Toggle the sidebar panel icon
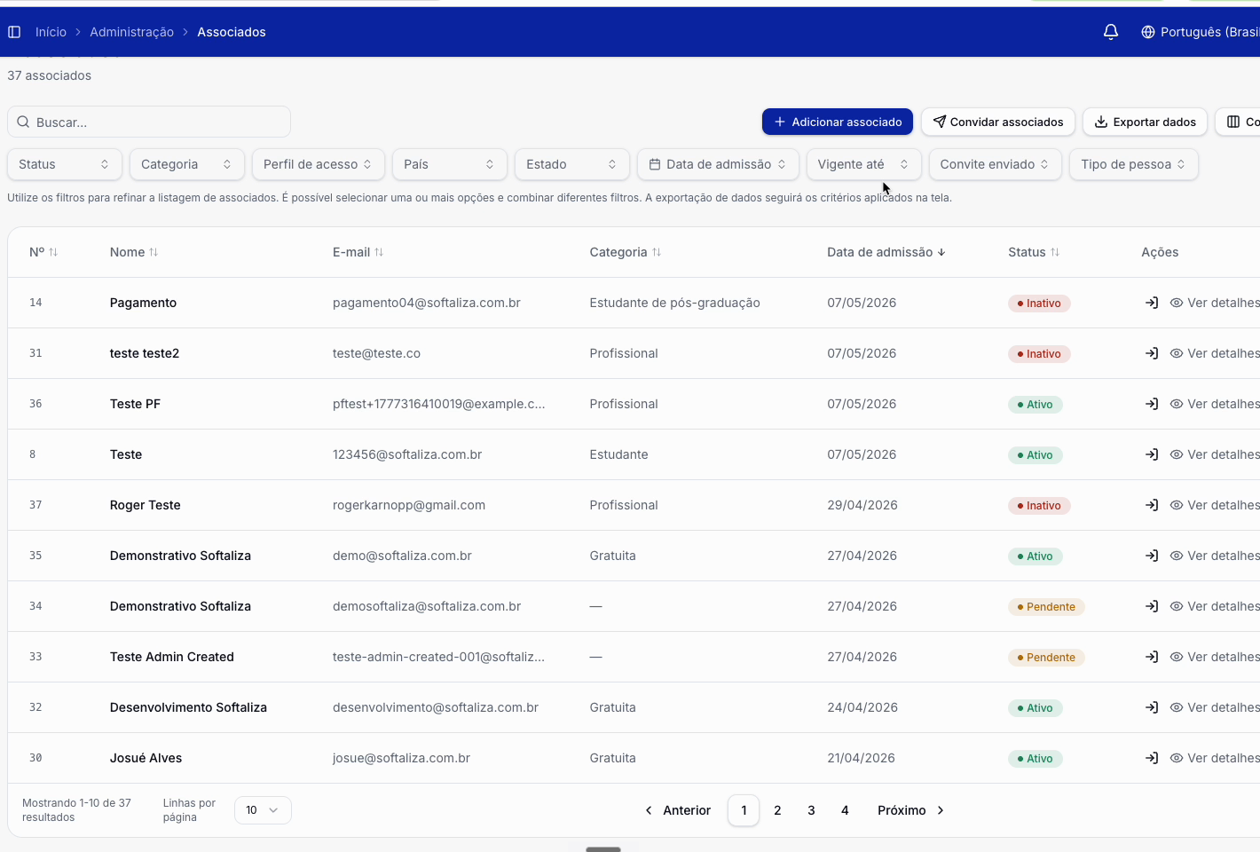This screenshot has height=852, width=1260. point(14,32)
